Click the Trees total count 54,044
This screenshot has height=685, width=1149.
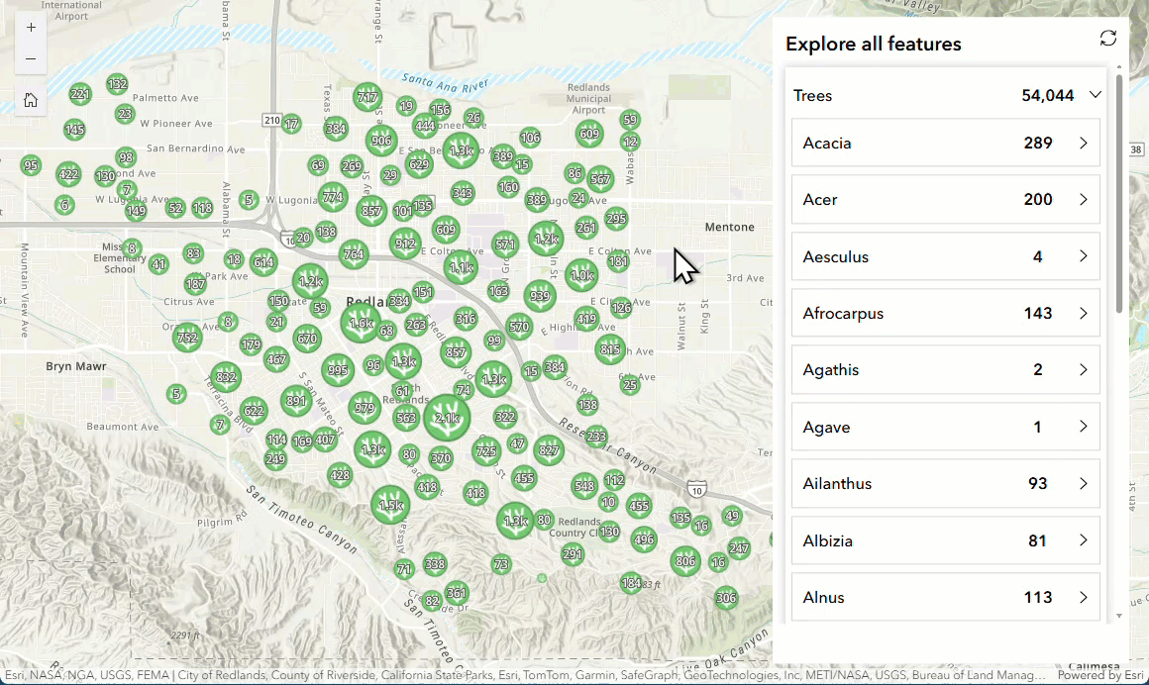tap(1047, 95)
